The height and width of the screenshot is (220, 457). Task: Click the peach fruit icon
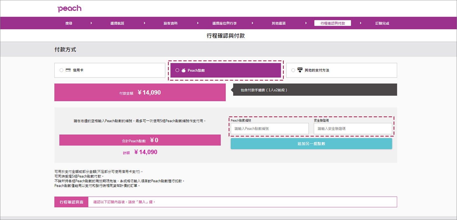(183, 70)
